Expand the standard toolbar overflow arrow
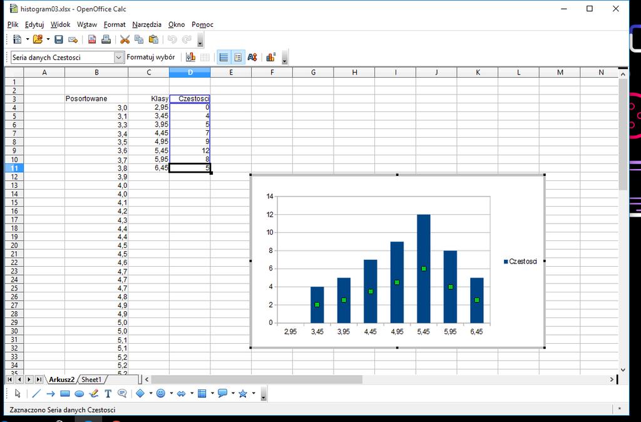 200,40
